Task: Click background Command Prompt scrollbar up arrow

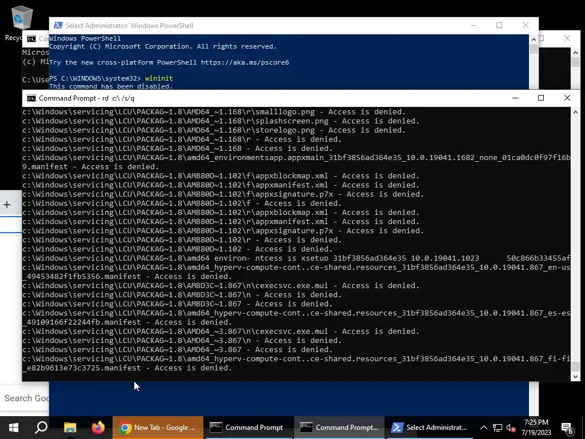Action: (x=576, y=53)
